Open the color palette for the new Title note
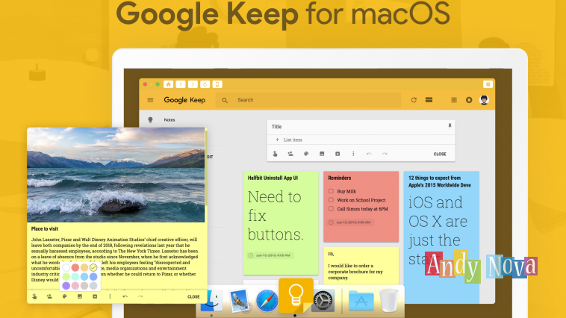 tap(306, 154)
